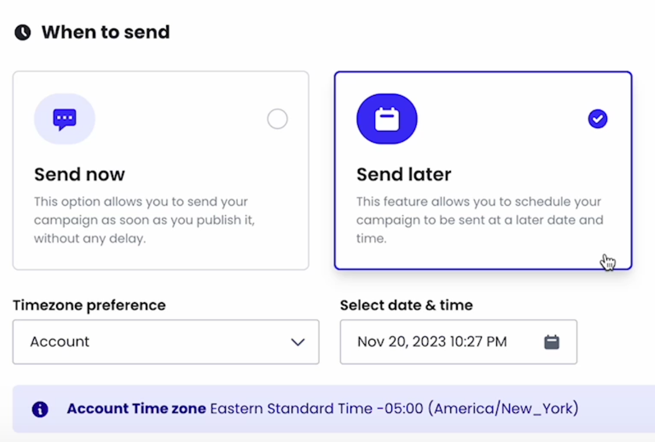655x442 pixels.
Task: Click the When to send section heading
Action: tap(105, 32)
